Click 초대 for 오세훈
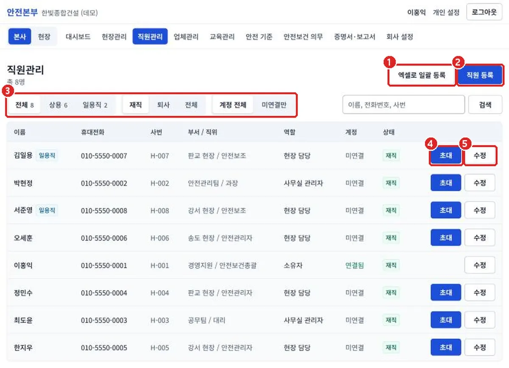Image resolution: width=509 pixels, height=368 pixels. point(446,238)
